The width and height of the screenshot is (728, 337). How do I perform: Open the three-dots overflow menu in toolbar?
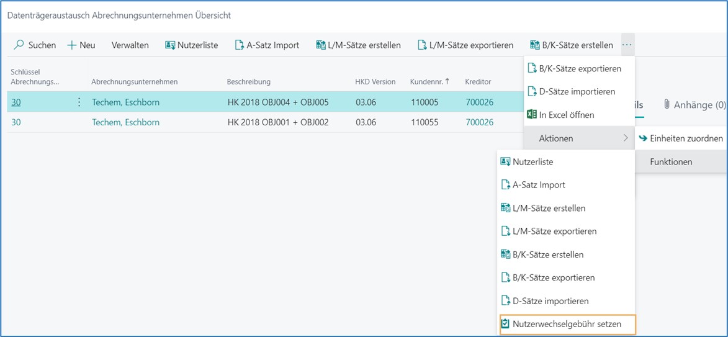click(x=627, y=45)
